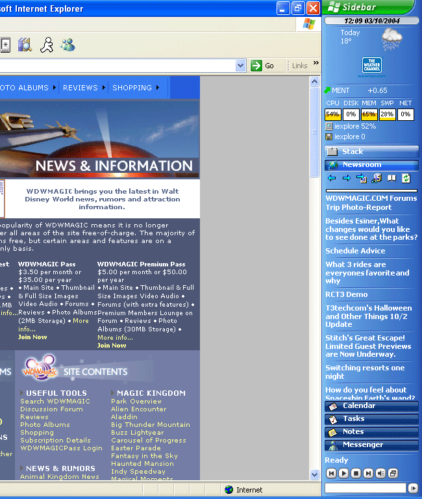This screenshot has height=499, width=422.
Task: Click the refresh feed icon in Newsroom
Action: [406, 178]
